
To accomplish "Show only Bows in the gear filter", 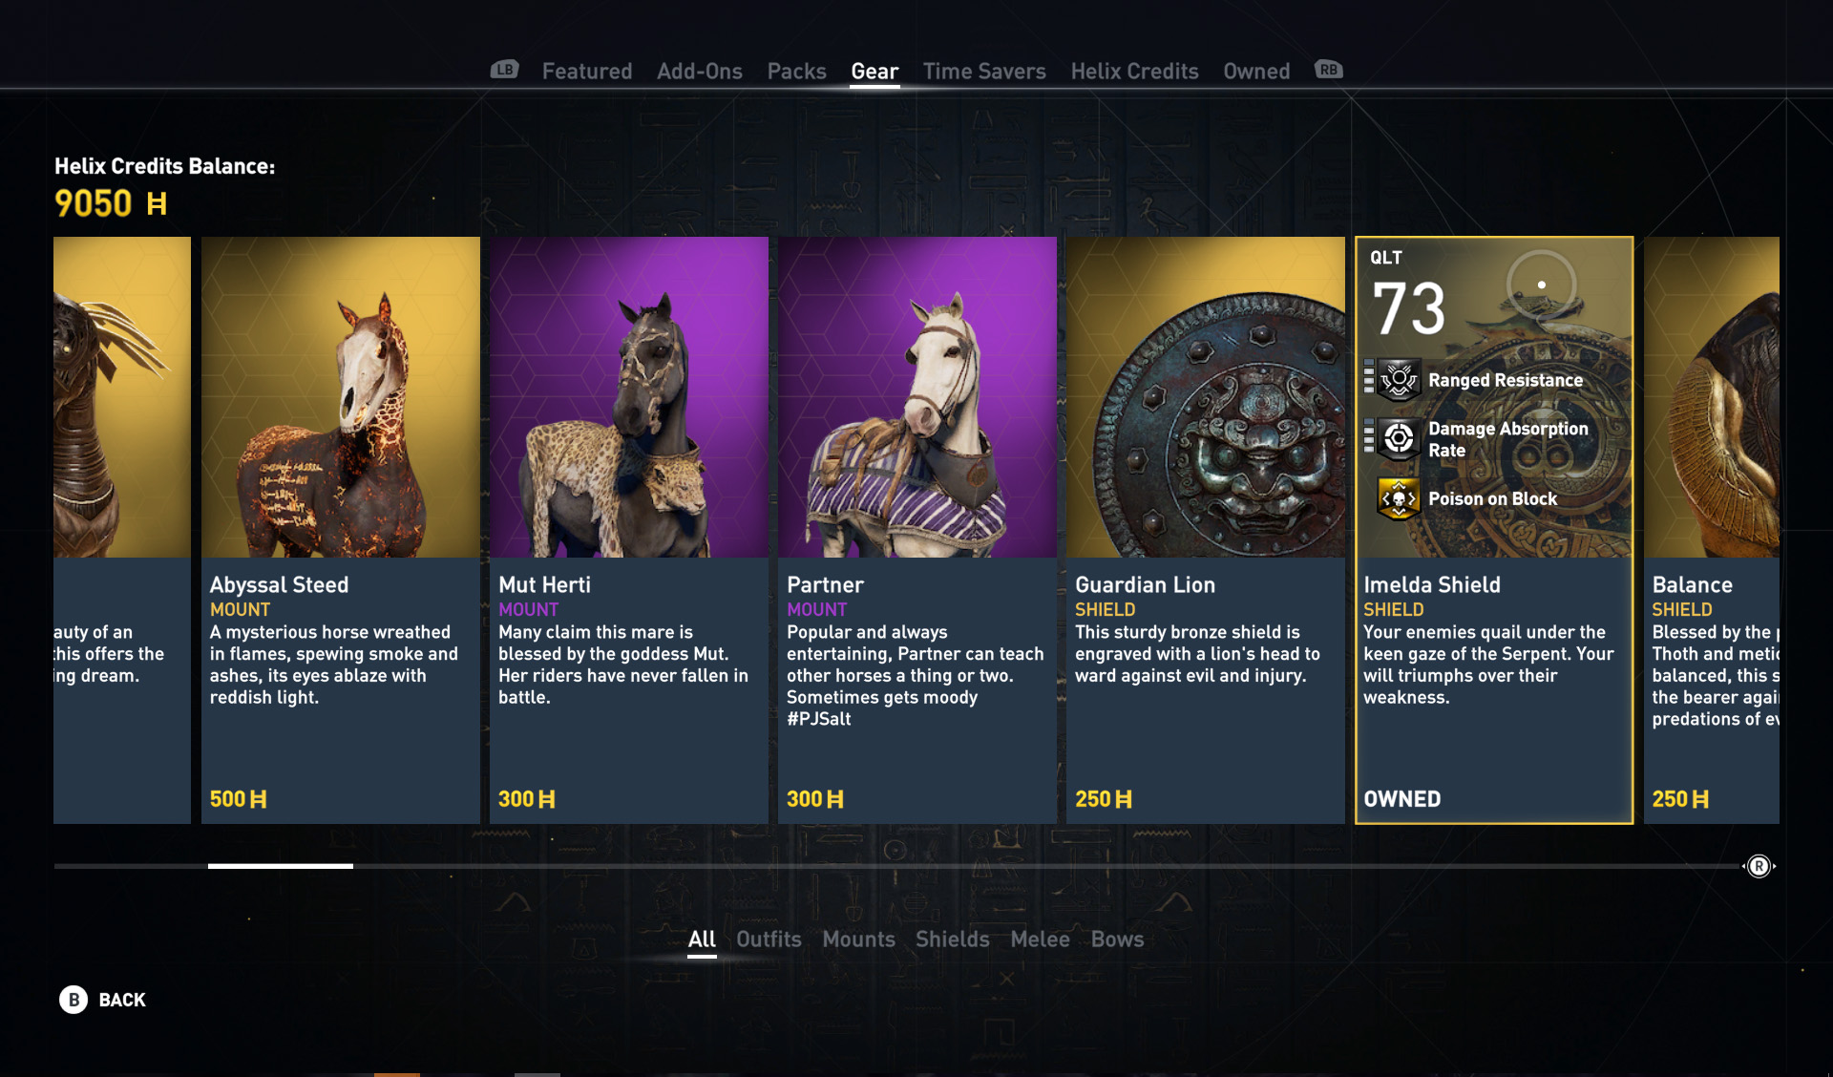I will [x=1117, y=940].
